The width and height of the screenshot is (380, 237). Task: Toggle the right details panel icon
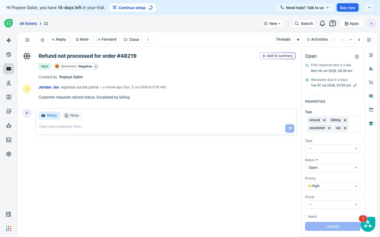(369, 40)
